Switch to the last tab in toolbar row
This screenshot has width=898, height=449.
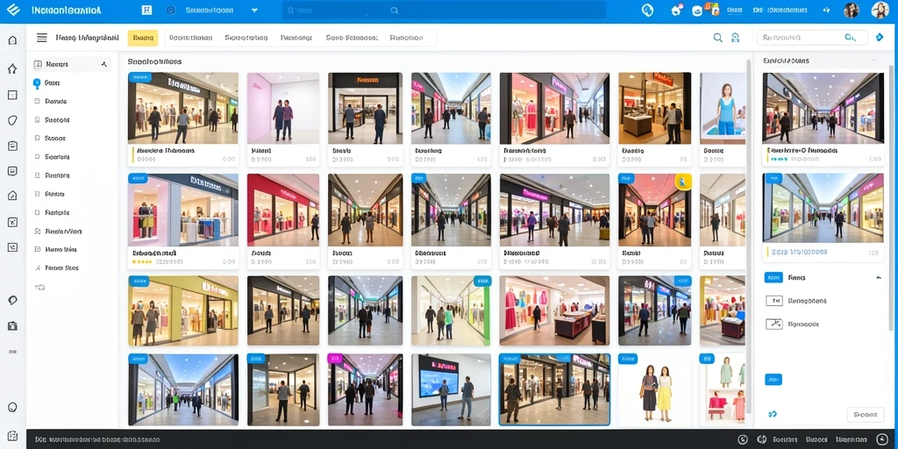(406, 38)
